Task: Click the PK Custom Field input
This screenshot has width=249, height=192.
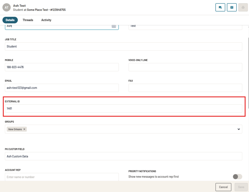Action: click(123, 156)
